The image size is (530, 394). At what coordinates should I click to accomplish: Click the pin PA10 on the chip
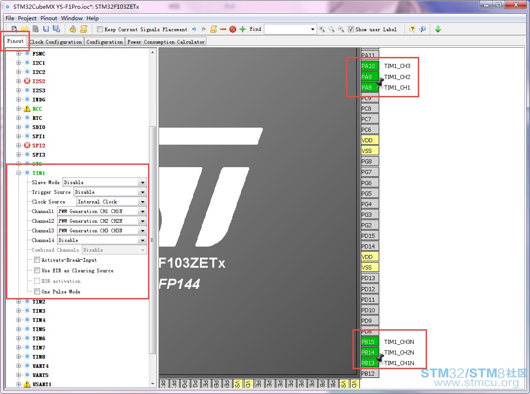pos(370,66)
